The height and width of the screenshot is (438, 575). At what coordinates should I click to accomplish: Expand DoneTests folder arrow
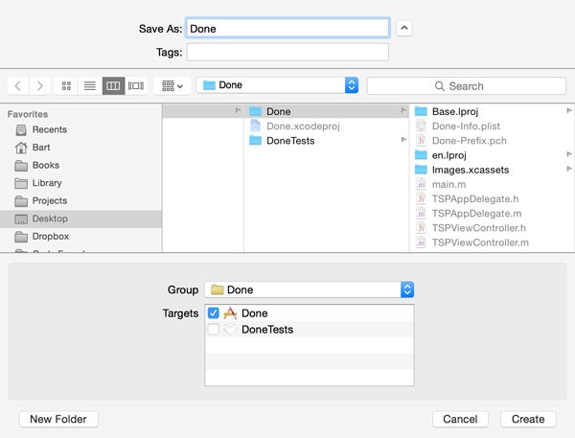[403, 140]
